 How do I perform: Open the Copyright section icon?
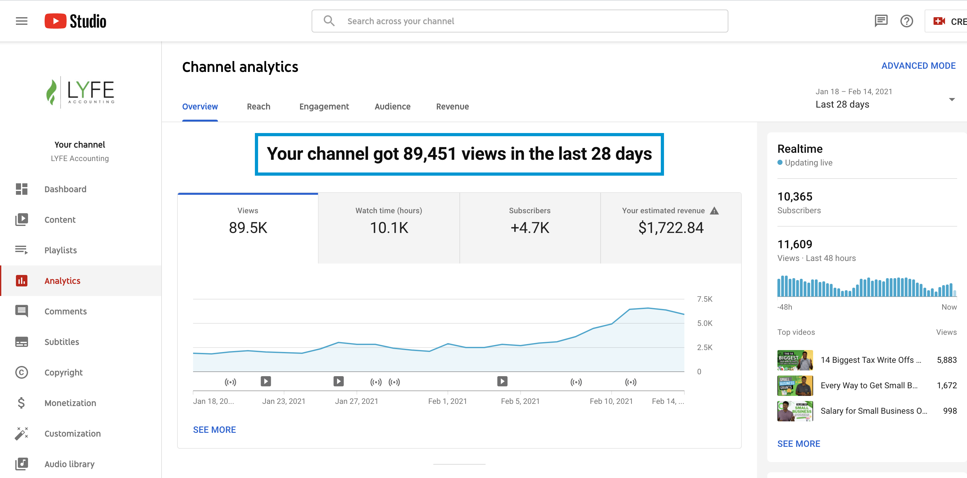(x=21, y=372)
